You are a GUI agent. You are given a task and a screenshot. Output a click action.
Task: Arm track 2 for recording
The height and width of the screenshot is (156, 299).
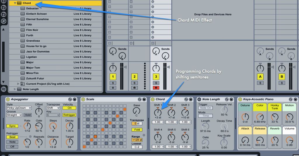[x=134, y=88]
